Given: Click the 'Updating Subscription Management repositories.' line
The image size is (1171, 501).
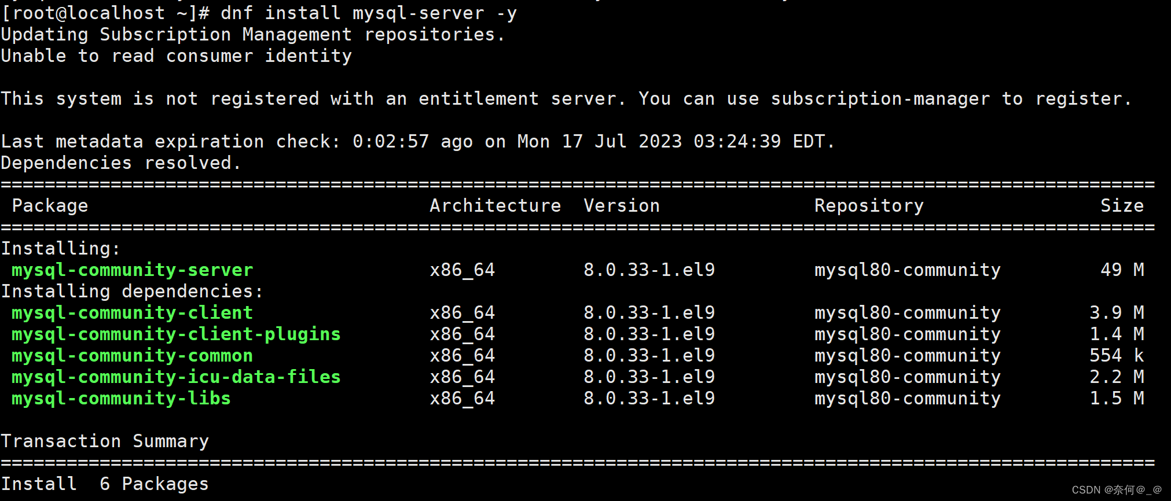Looking at the screenshot, I should coord(253,35).
